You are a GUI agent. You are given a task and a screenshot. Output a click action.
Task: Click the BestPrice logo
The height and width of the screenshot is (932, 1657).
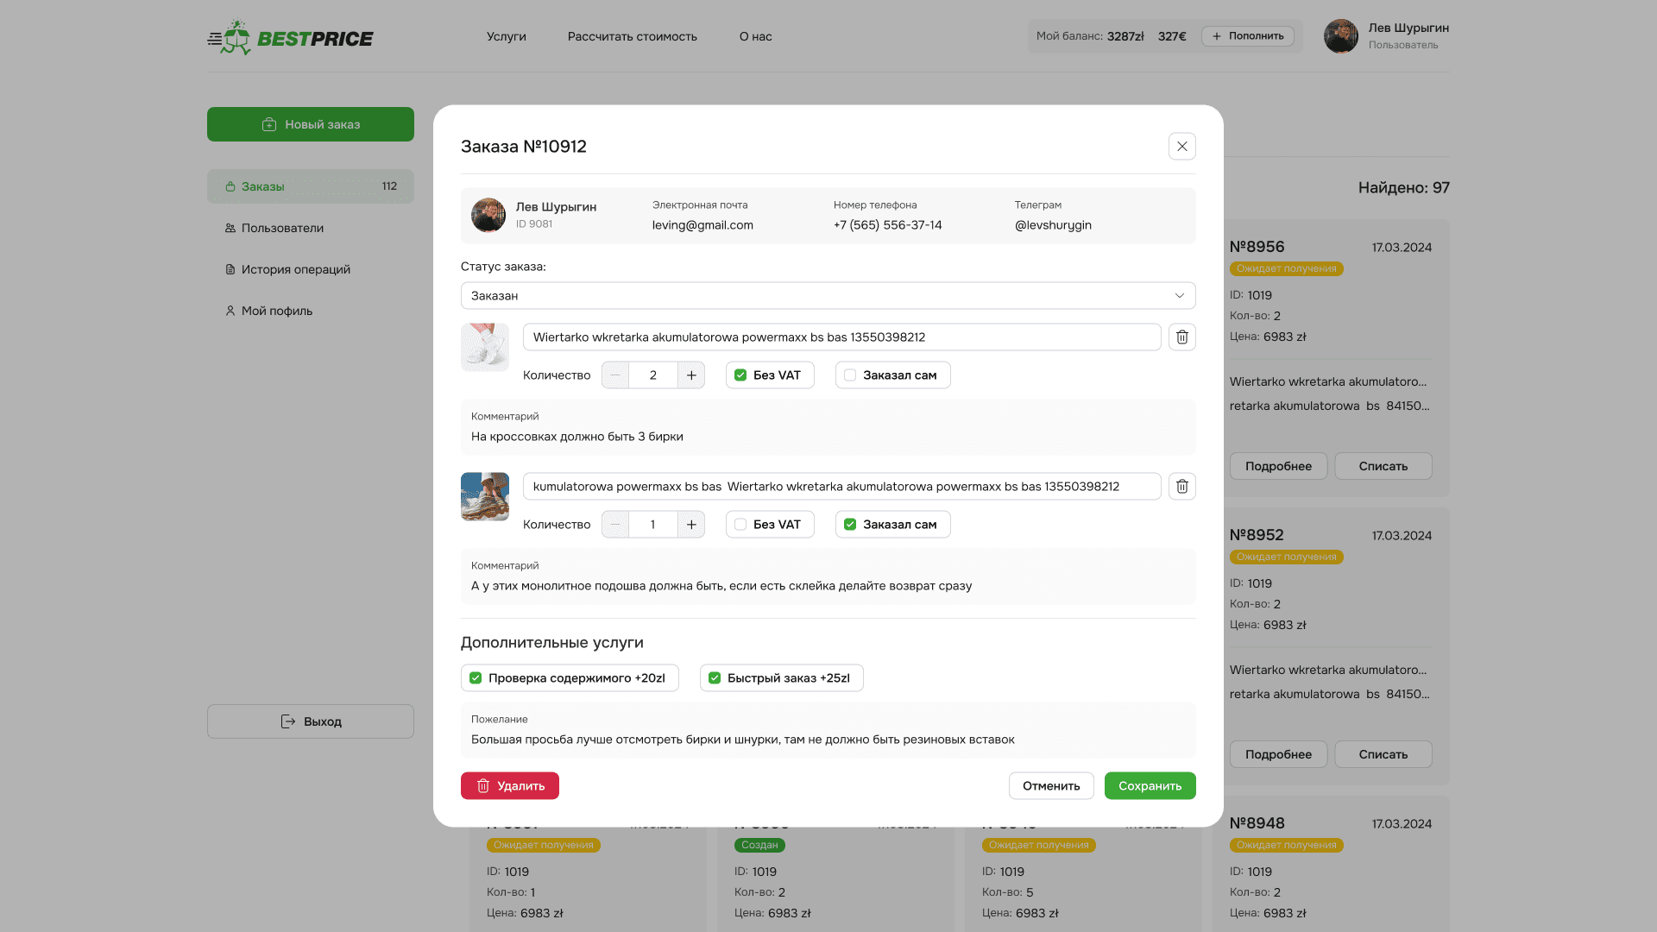[290, 38]
